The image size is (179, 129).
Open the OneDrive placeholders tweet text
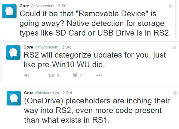[x=97, y=110]
